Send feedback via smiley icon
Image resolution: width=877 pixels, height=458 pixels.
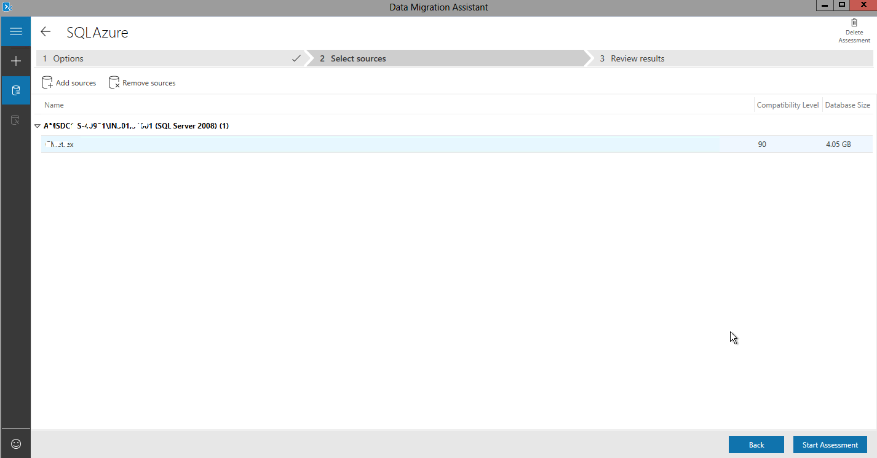pyautogui.click(x=16, y=443)
